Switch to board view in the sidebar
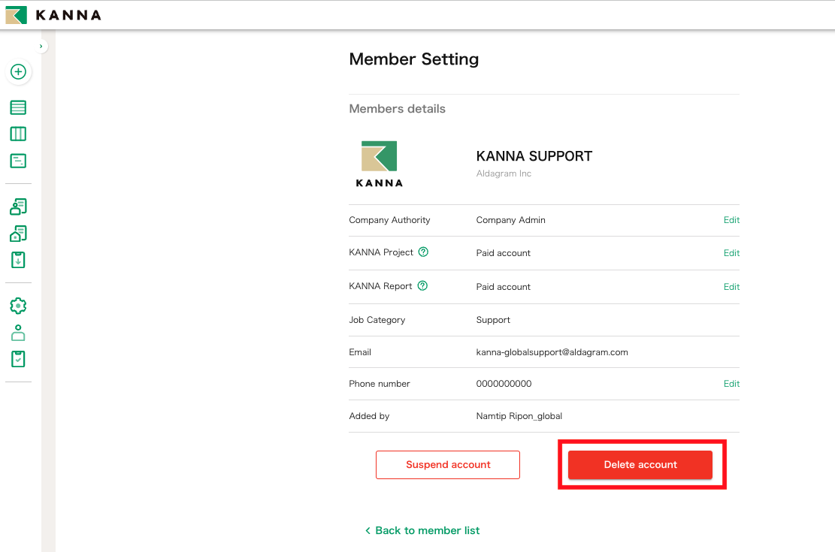Viewport: 835px width, 552px height. coord(17,133)
